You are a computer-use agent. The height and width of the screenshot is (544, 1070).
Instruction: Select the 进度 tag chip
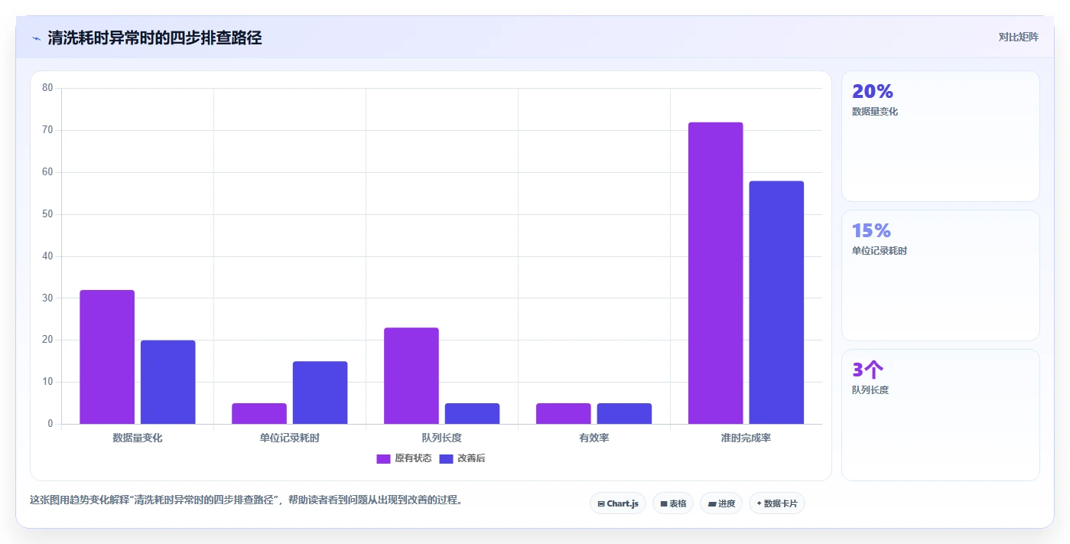coord(721,503)
